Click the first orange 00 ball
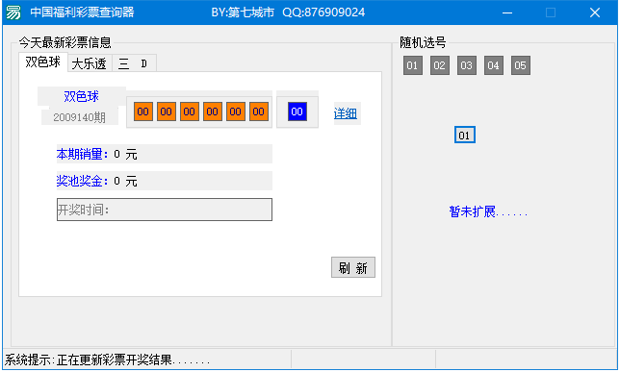Viewport: 620px width, 372px height. 143,112
